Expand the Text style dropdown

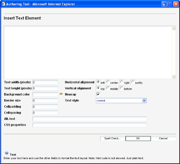point(144,100)
